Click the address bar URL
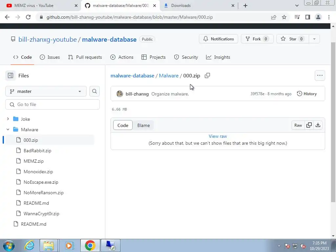Screen dimensions: 336x252 (x=130, y=17)
